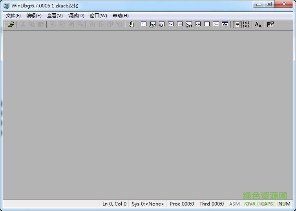Click the Stop Debugging toolbar icon
The height and width of the screenshot is (211, 296).
71,24
